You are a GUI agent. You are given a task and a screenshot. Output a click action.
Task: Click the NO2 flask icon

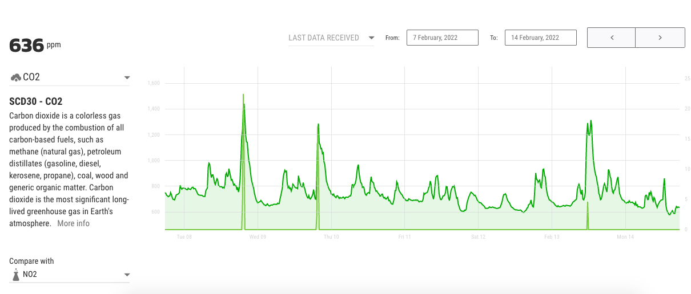15,275
